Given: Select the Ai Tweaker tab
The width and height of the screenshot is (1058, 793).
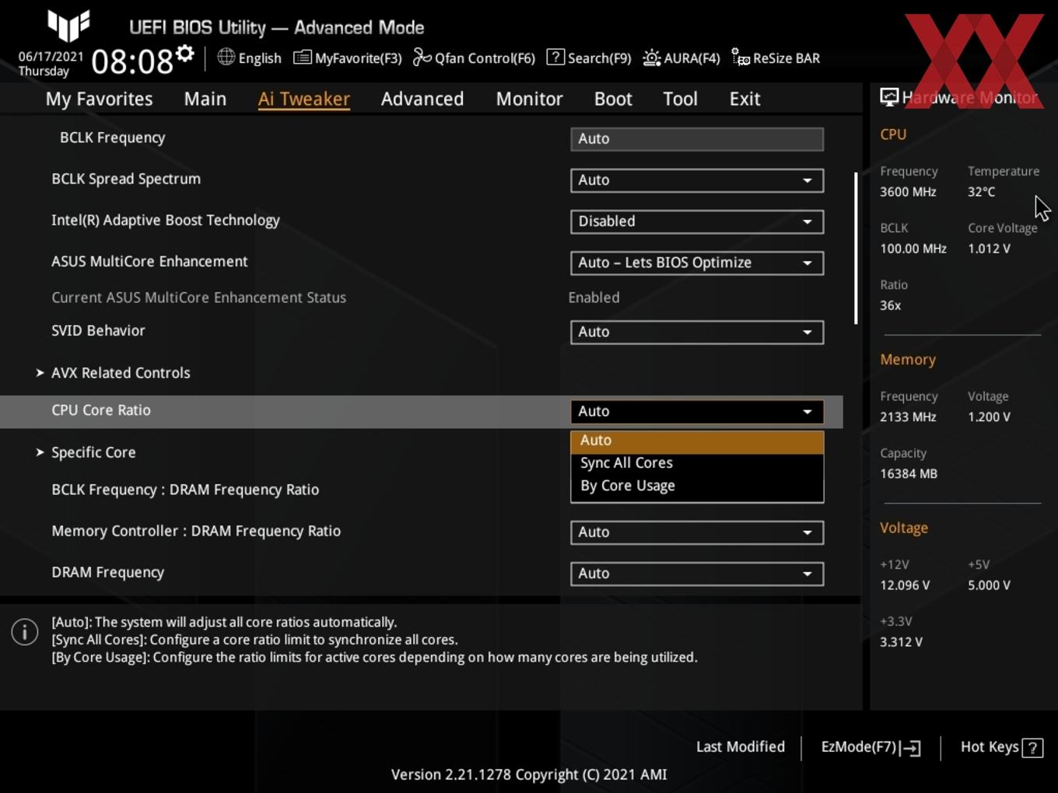Looking at the screenshot, I should point(304,99).
